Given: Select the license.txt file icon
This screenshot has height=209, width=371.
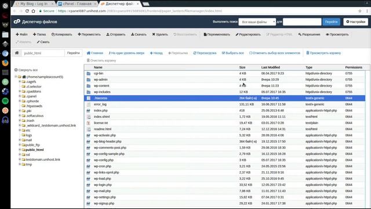Looking at the screenshot, I should click(89, 123).
